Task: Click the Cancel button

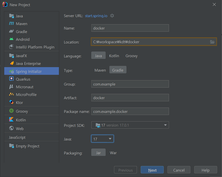Action: point(179,170)
